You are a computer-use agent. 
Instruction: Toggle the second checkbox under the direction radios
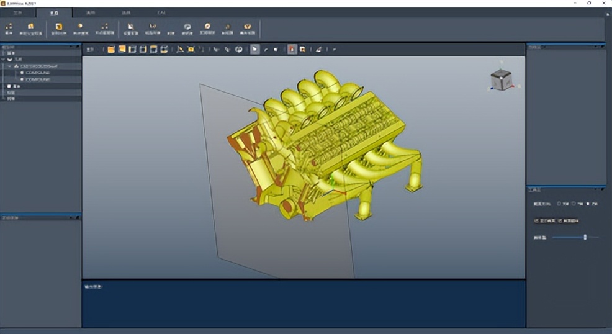click(x=560, y=220)
